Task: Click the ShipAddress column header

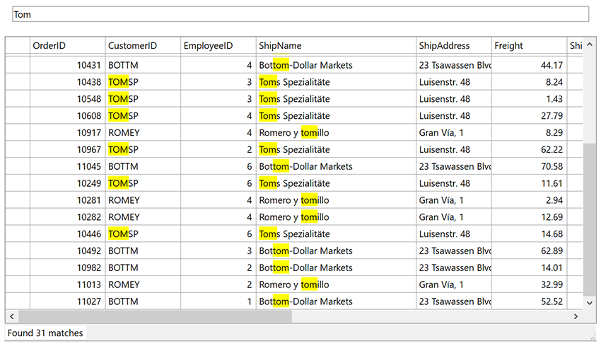Action: [x=453, y=46]
